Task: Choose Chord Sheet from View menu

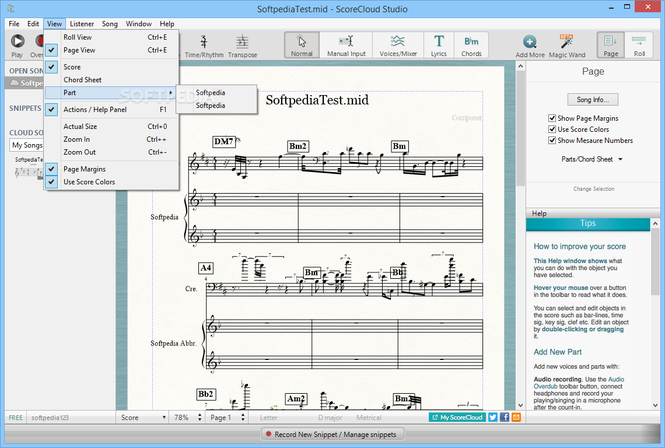Action: click(111, 80)
